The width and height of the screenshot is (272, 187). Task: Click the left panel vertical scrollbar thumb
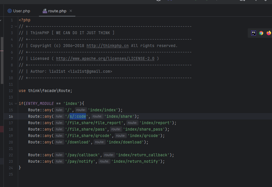tap(2, 60)
